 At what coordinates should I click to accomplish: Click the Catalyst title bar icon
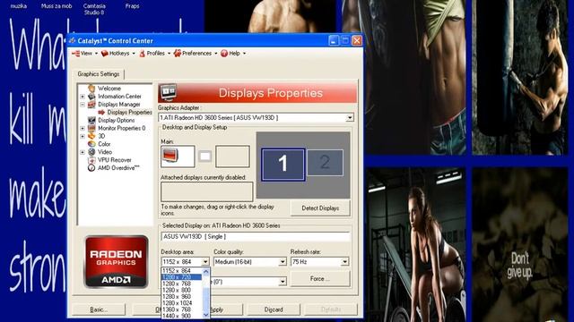(73, 40)
